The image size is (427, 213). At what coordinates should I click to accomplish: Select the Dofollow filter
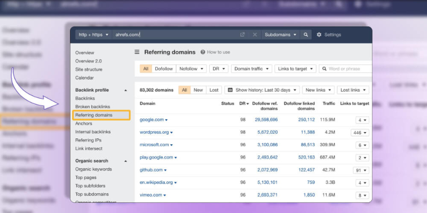(164, 69)
